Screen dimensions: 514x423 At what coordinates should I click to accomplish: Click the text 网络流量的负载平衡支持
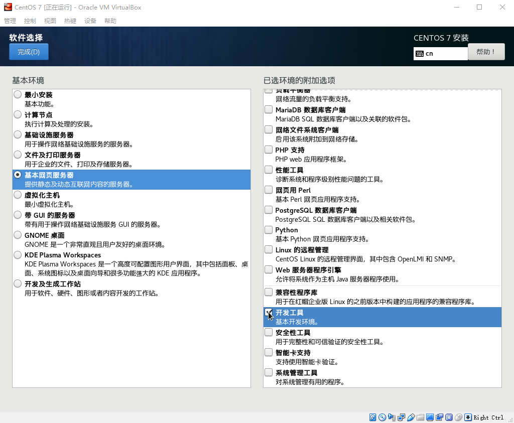click(313, 99)
